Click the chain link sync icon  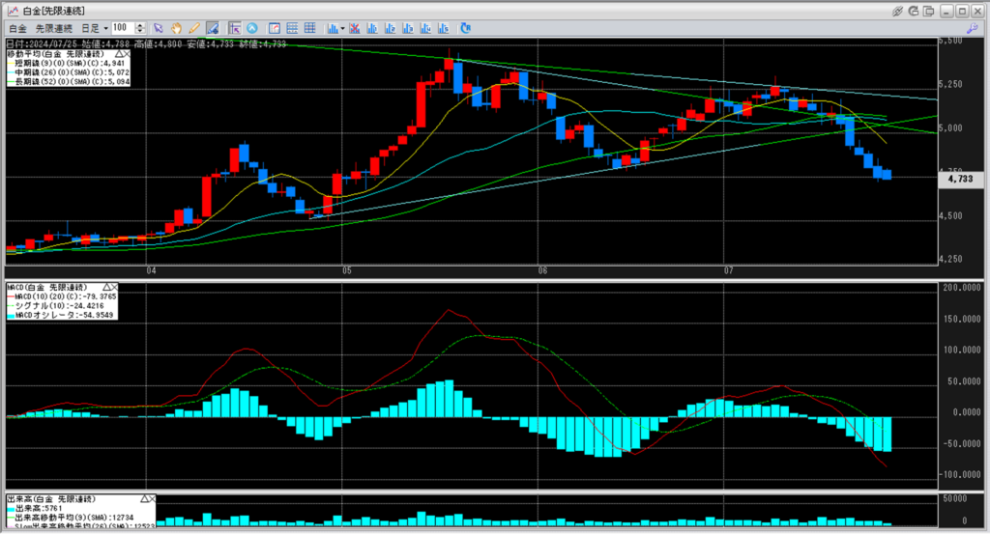click(x=897, y=10)
